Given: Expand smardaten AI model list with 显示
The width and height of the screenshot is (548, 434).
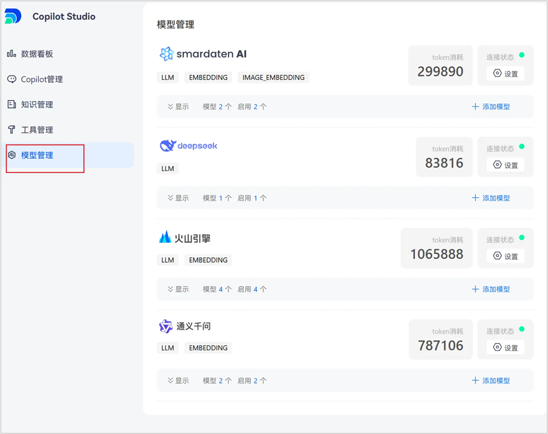Looking at the screenshot, I should click(x=179, y=107).
